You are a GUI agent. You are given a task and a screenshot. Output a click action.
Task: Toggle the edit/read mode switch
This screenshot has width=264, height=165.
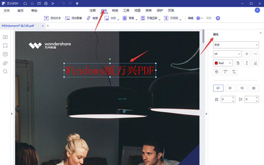click(x=200, y=18)
